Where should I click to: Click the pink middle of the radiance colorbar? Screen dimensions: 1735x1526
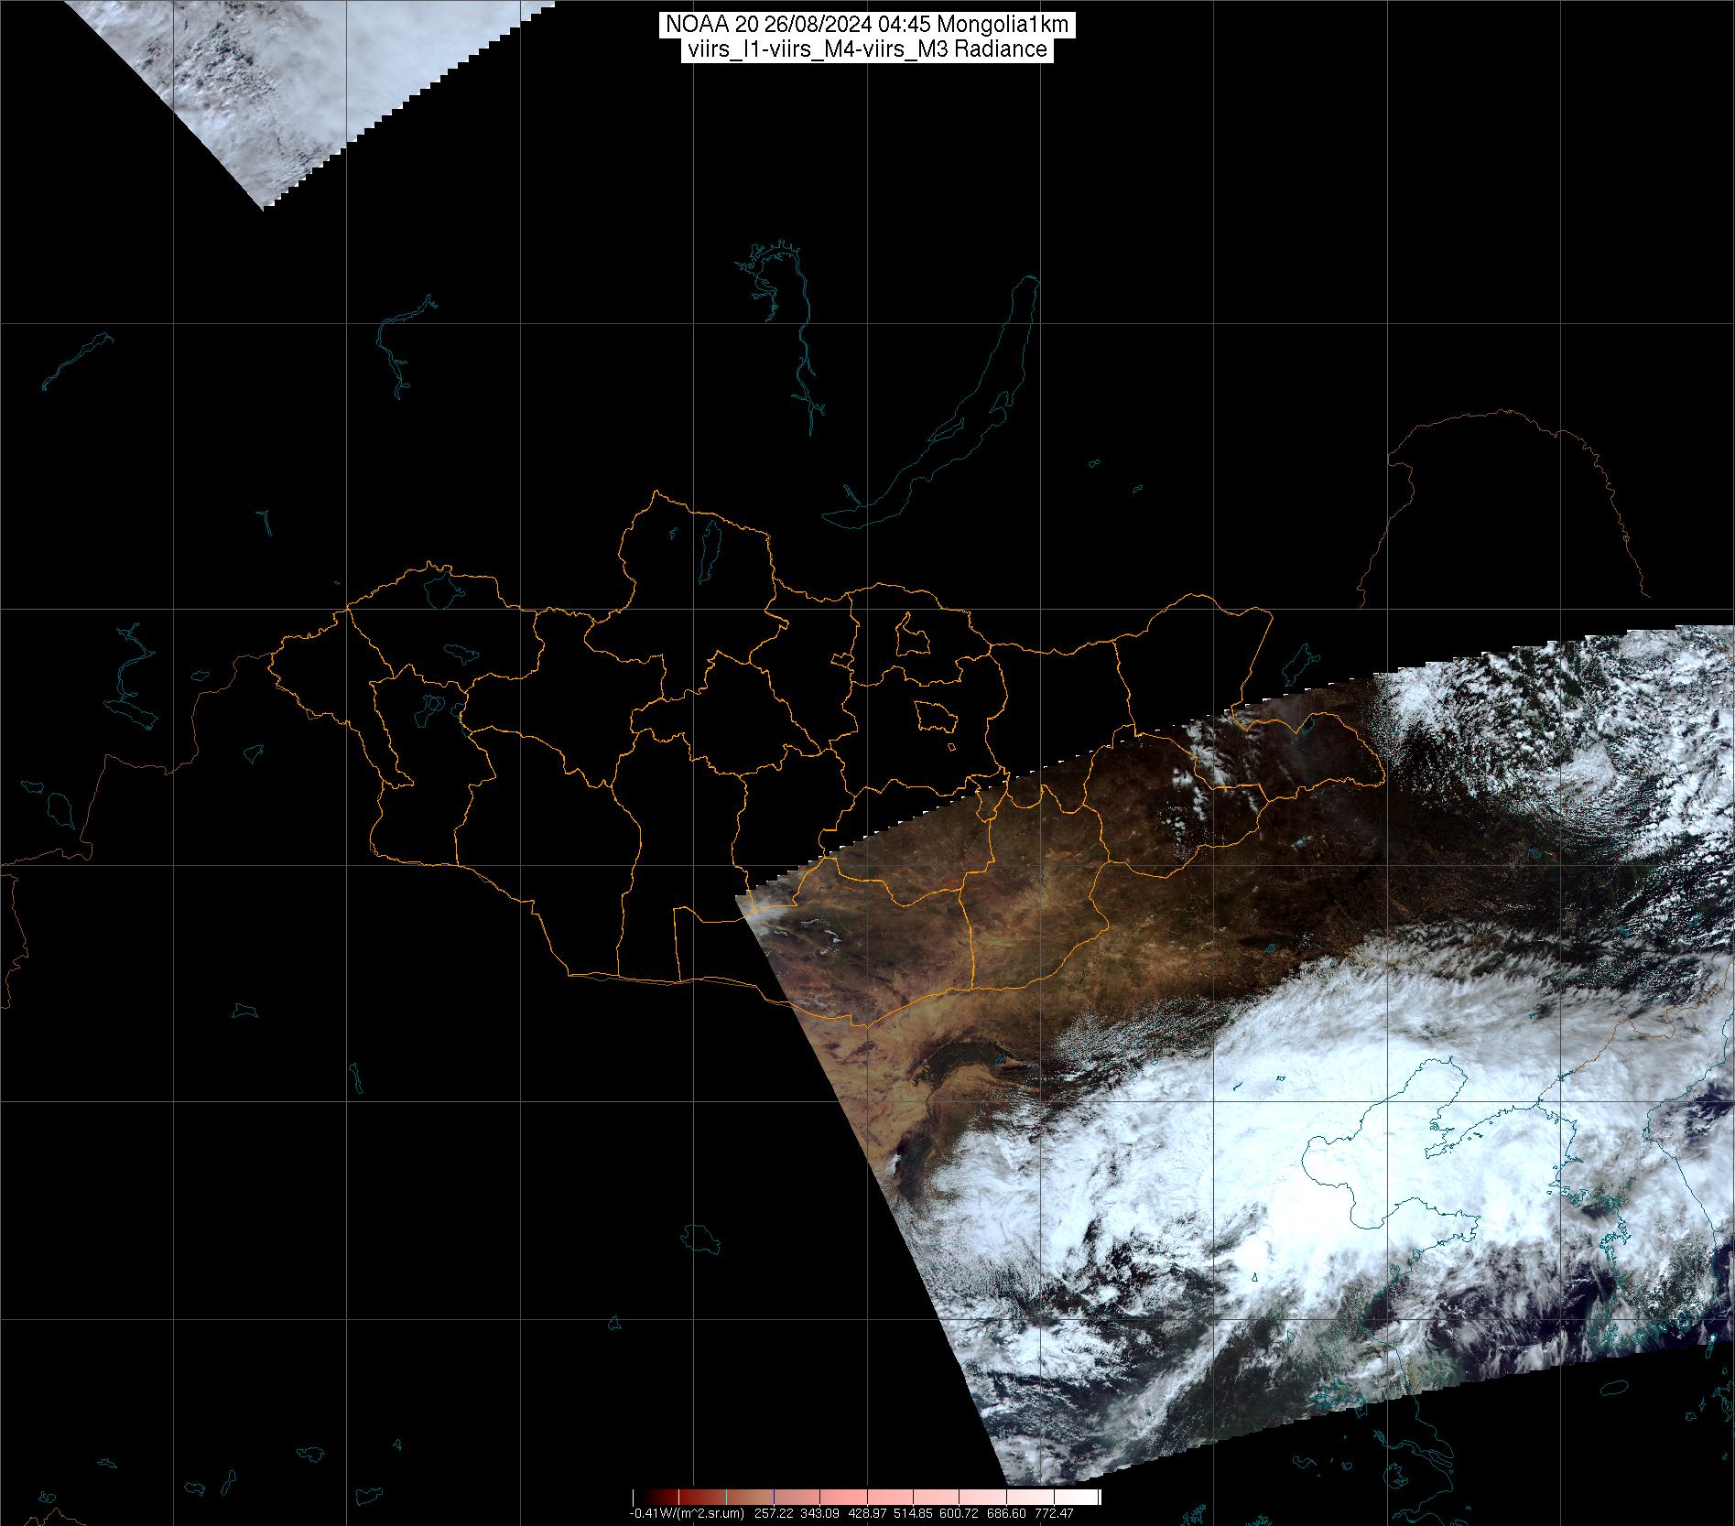[867, 1499]
